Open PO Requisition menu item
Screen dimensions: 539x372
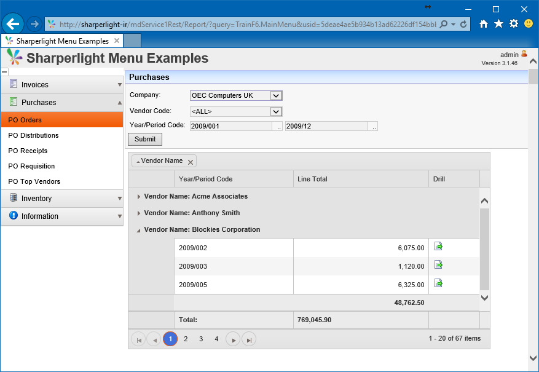(62, 166)
